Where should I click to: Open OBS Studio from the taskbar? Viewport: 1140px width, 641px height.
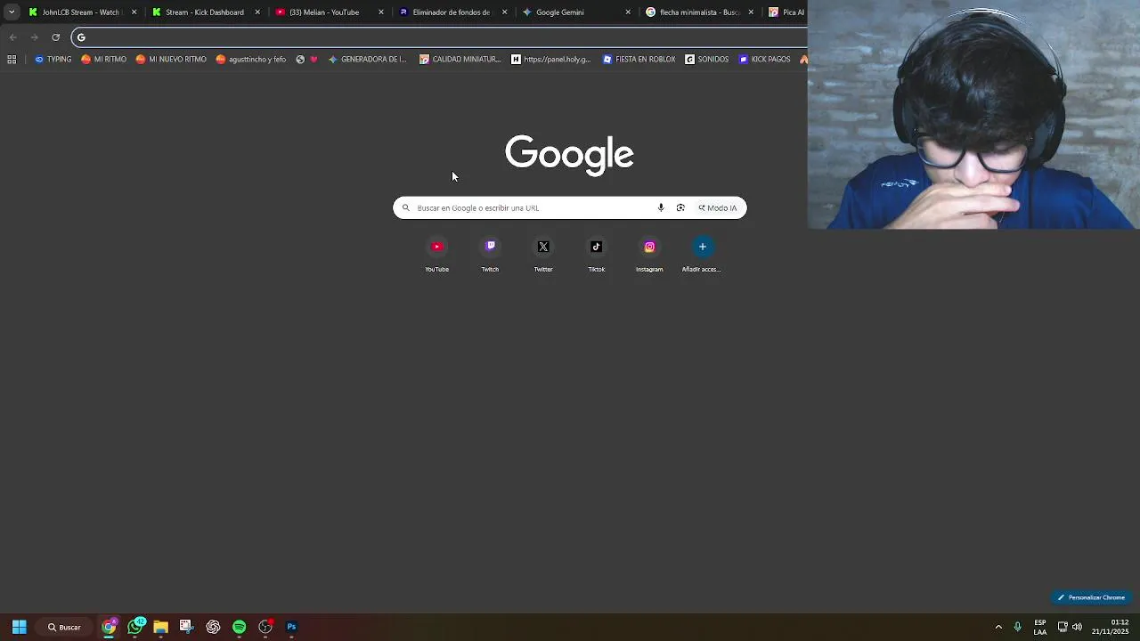coord(265,627)
